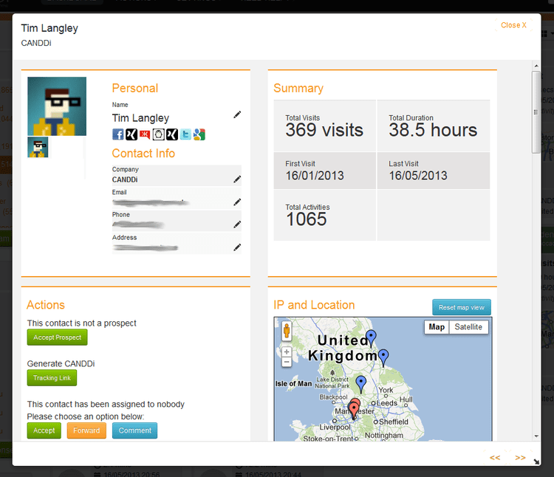Add a Comment to the contact
This screenshot has width=554, height=477.
point(134,430)
